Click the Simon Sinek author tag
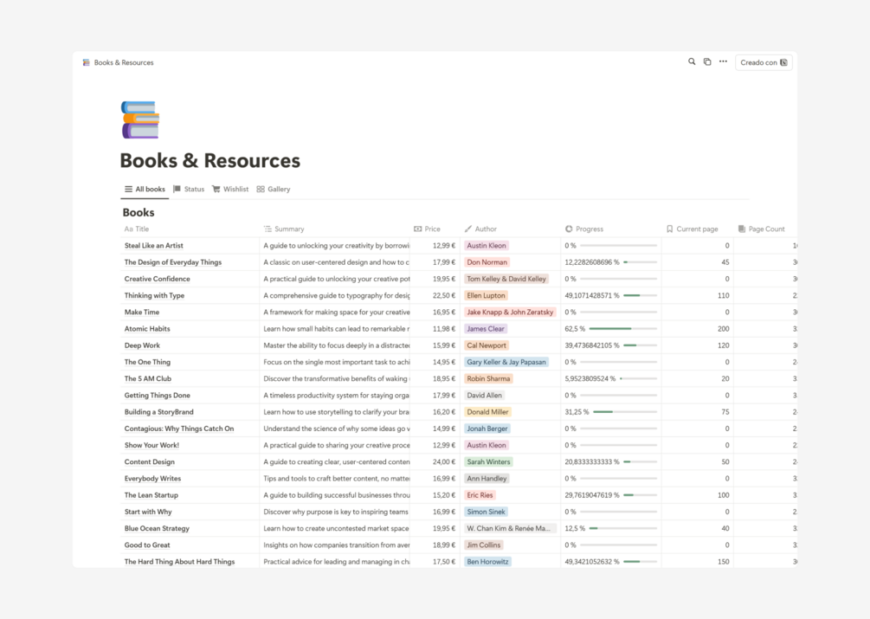Viewport: 870px width, 619px height. [x=486, y=512]
